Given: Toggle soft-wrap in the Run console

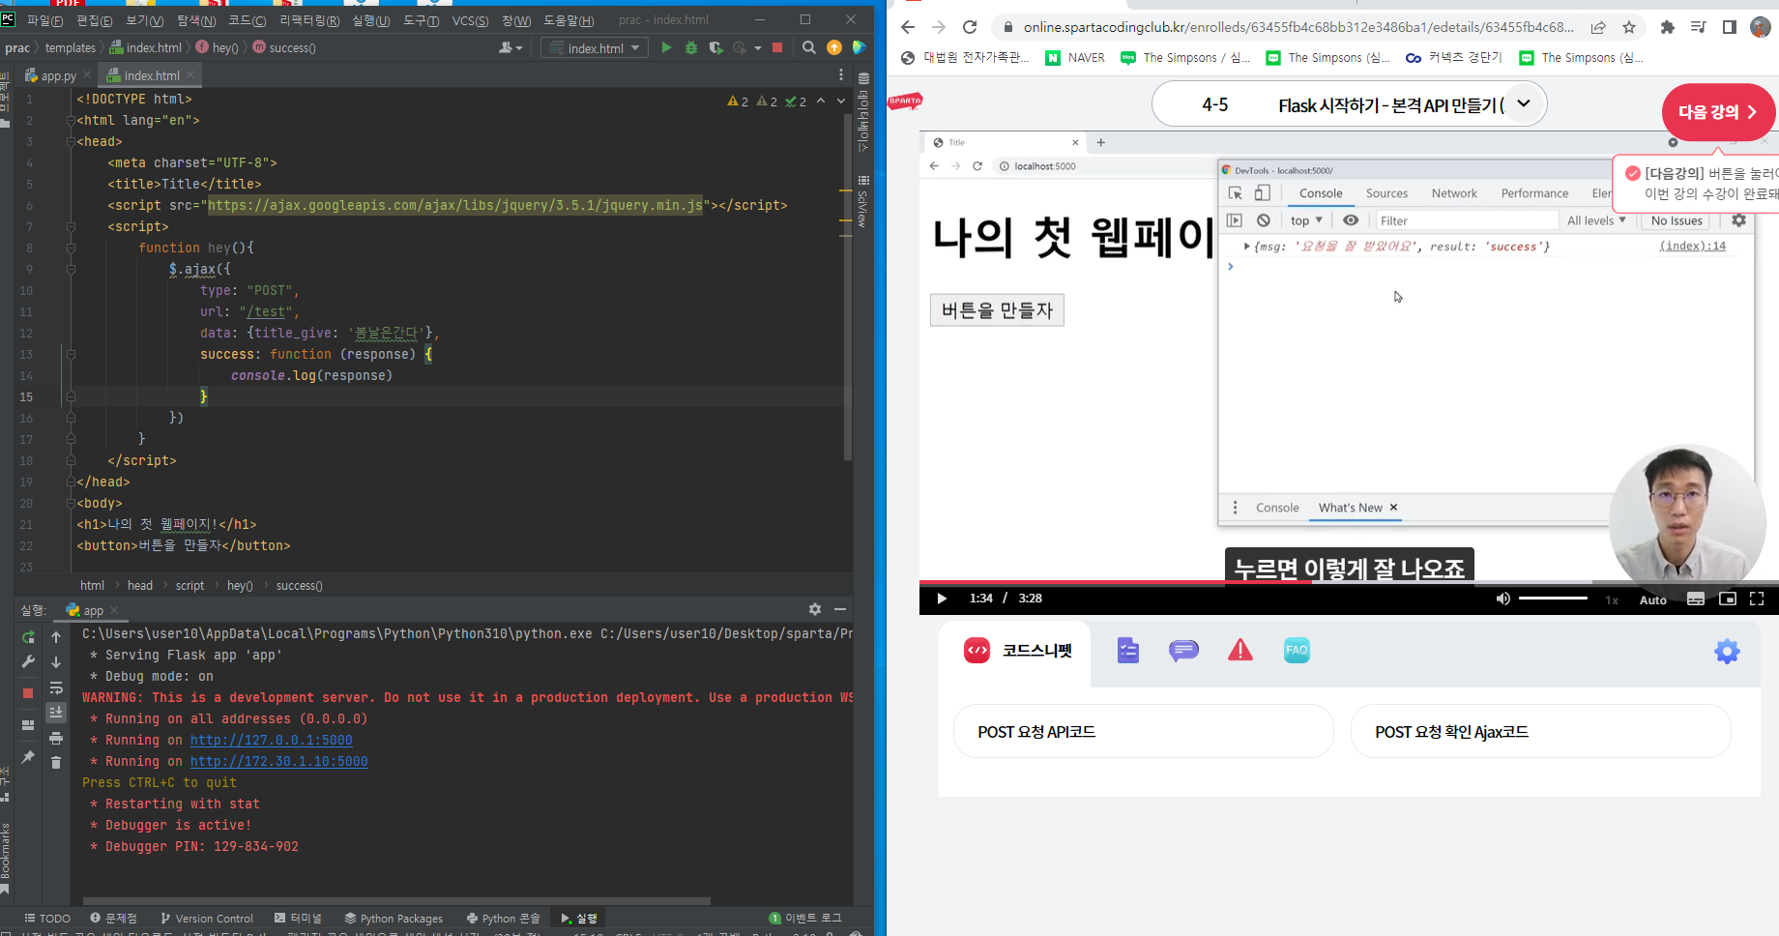Looking at the screenshot, I should [56, 687].
